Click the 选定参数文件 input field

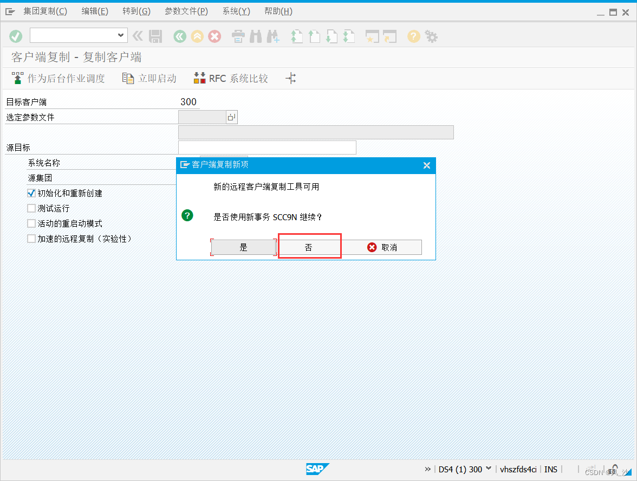[202, 117]
